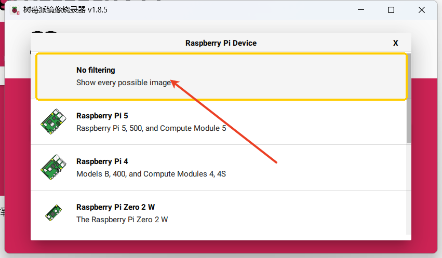Minimize the Imager window

pos(361,10)
